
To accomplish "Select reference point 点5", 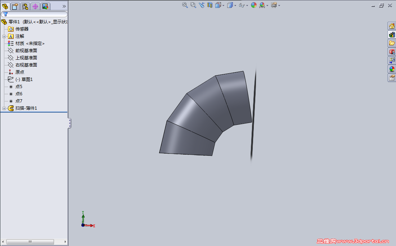I will click(x=19, y=87).
